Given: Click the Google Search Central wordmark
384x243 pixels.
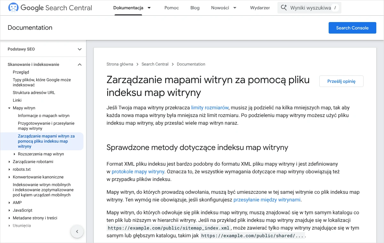Looking at the screenshot, I should click(x=56, y=8).
